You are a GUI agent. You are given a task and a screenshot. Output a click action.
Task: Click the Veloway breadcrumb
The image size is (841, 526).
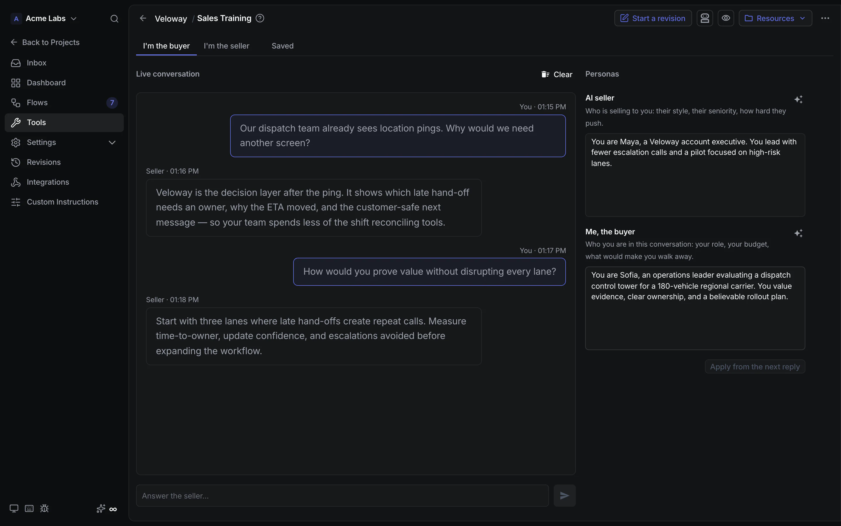point(171,18)
